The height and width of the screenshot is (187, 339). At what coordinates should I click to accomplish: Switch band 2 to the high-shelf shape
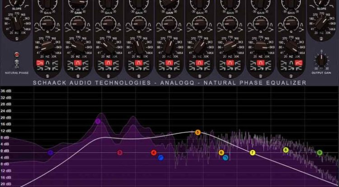point(85,63)
